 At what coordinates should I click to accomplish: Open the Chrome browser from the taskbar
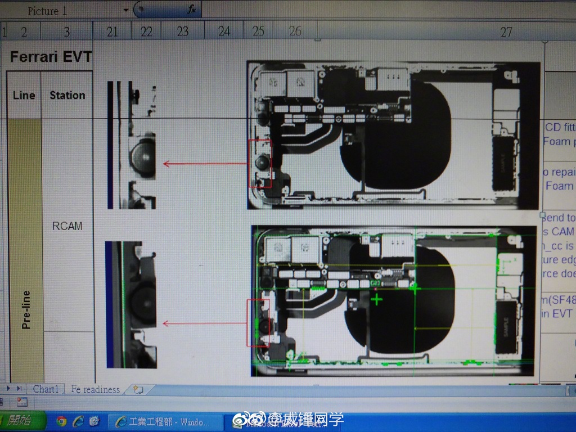[61, 421]
